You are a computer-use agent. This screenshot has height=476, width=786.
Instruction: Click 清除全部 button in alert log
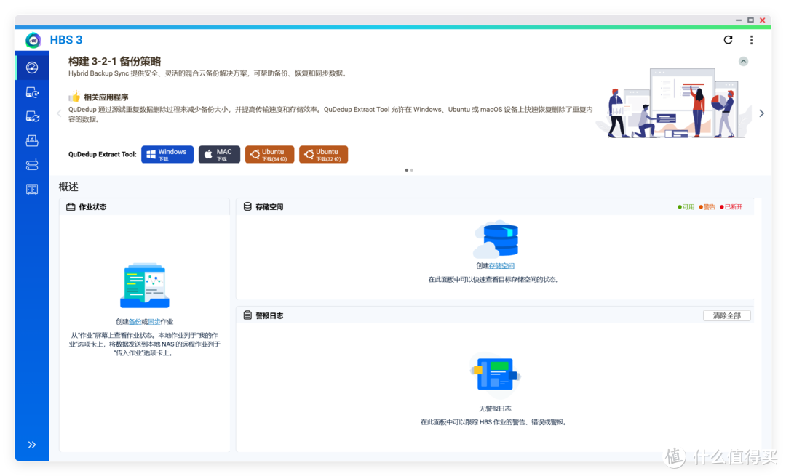(727, 316)
